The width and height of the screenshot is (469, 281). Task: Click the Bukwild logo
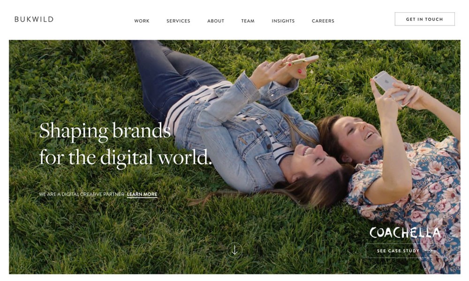click(34, 19)
